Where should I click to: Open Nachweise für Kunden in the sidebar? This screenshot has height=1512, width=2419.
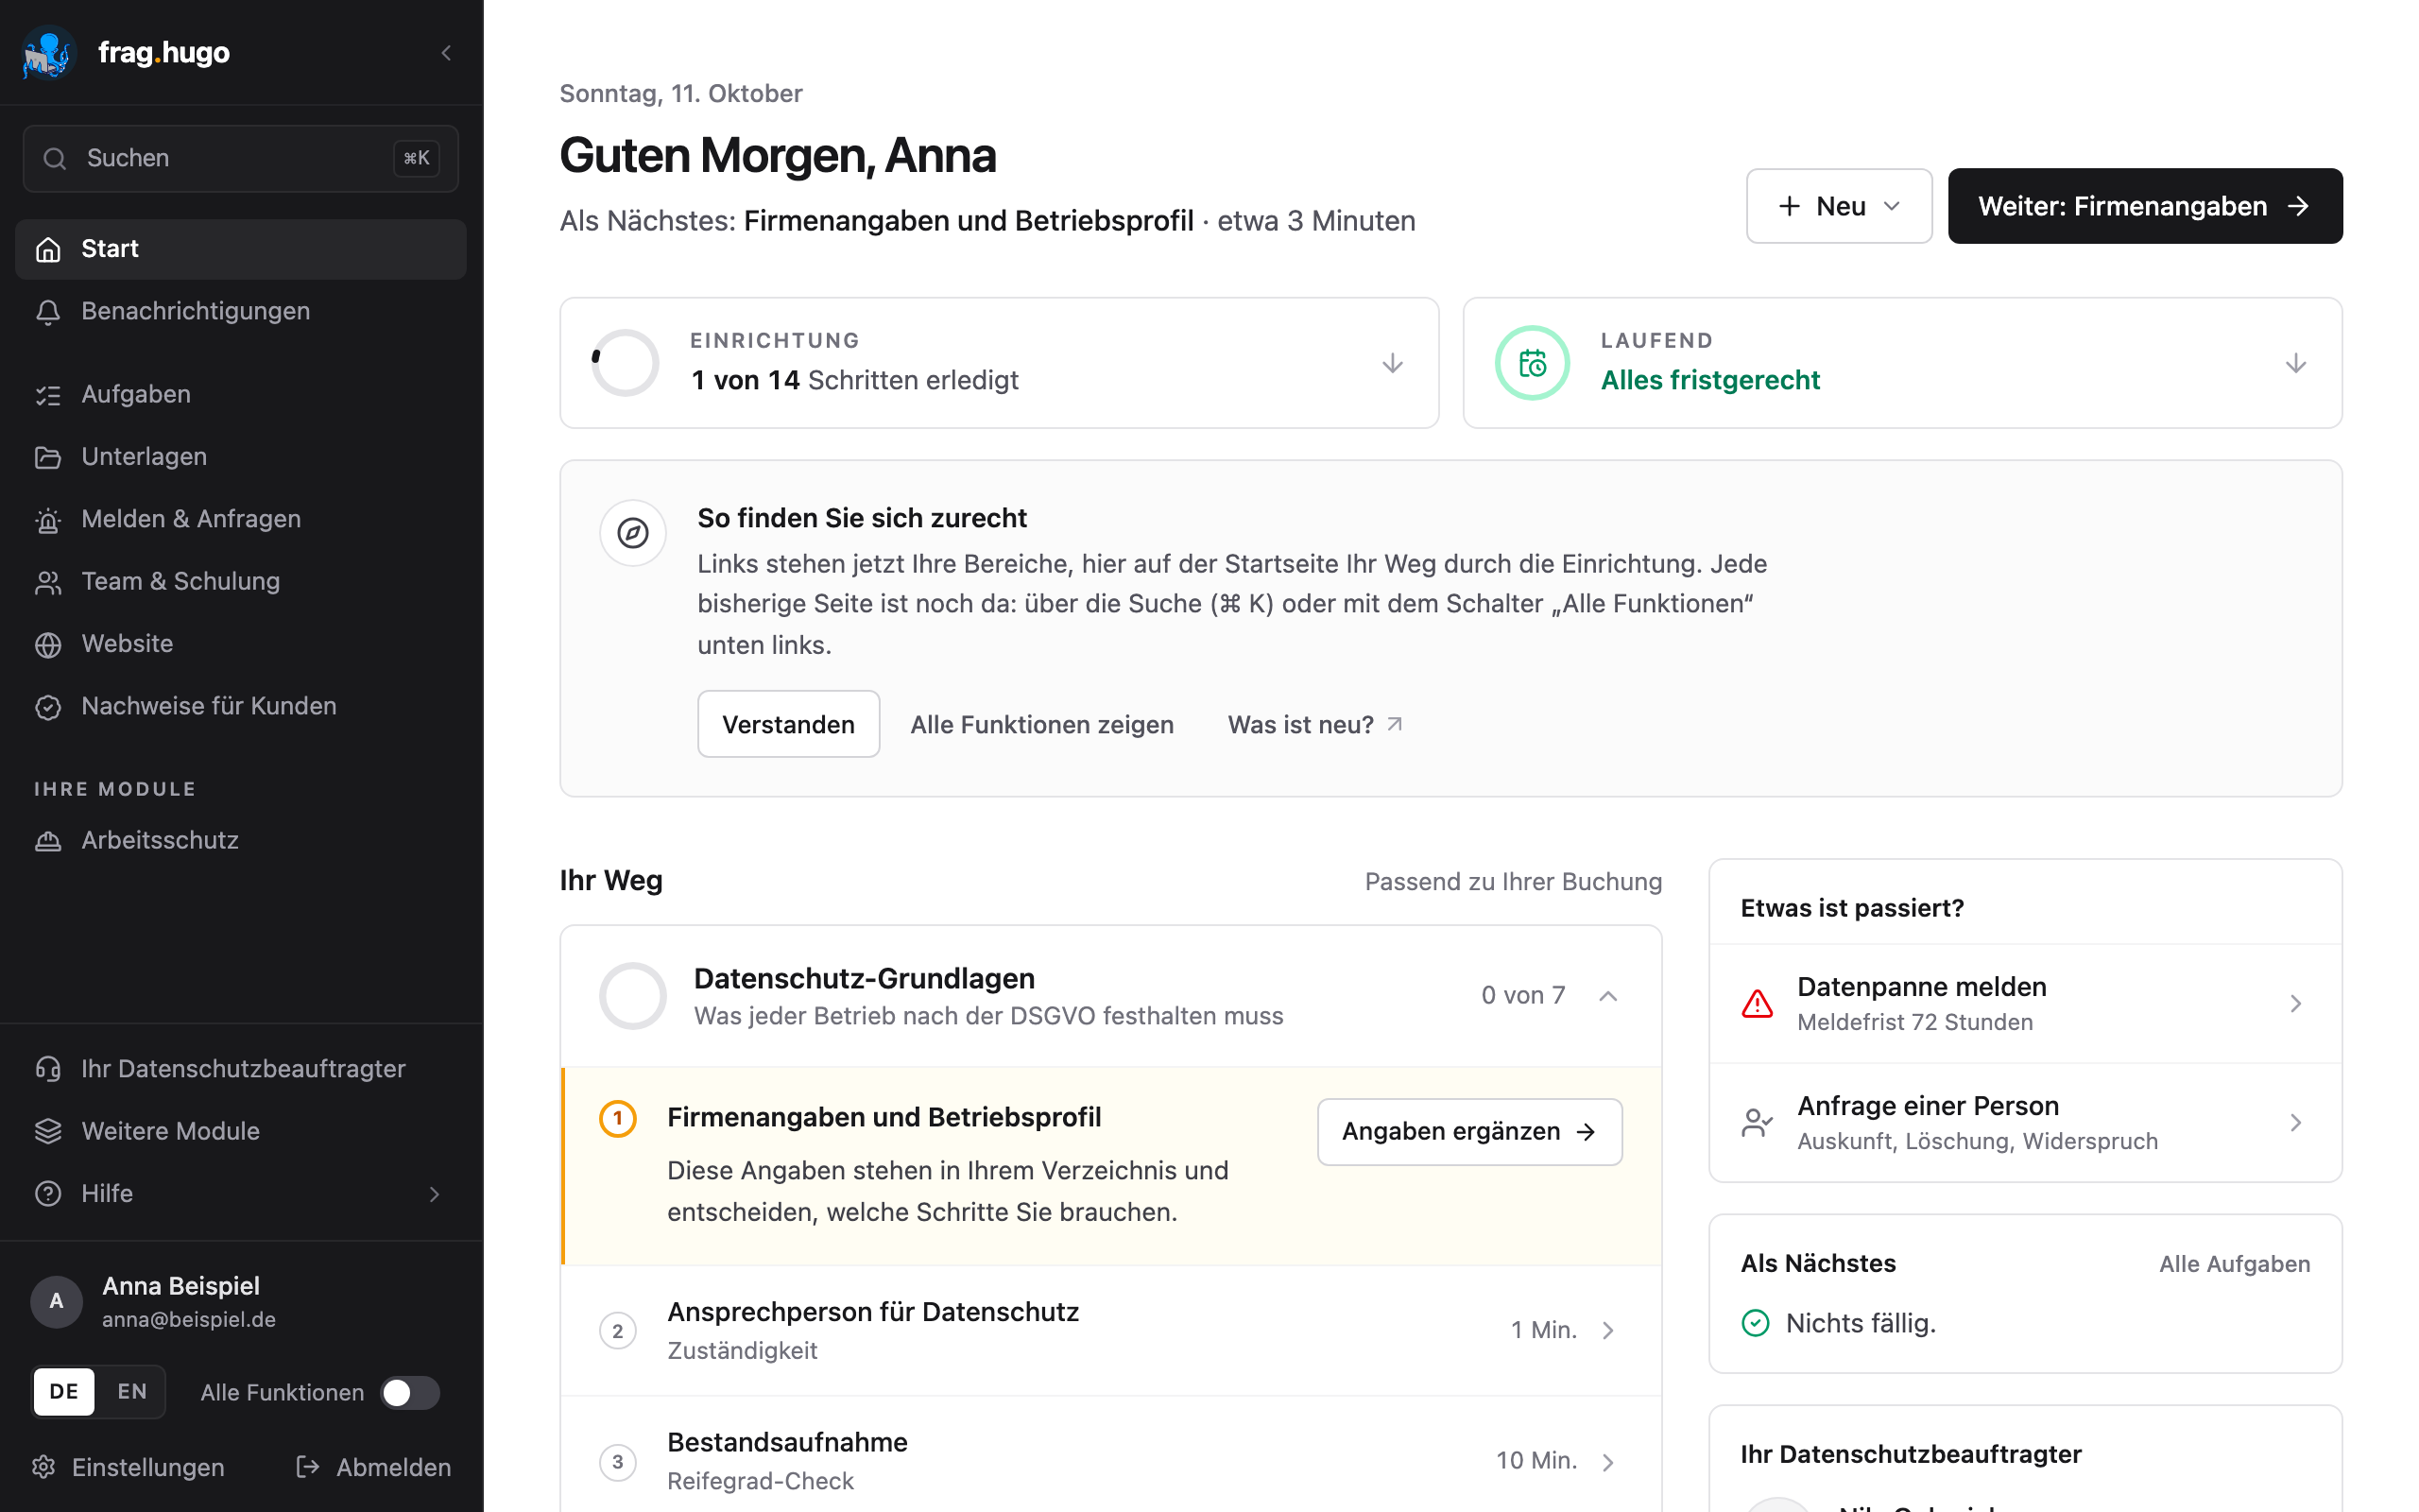tap(241, 707)
